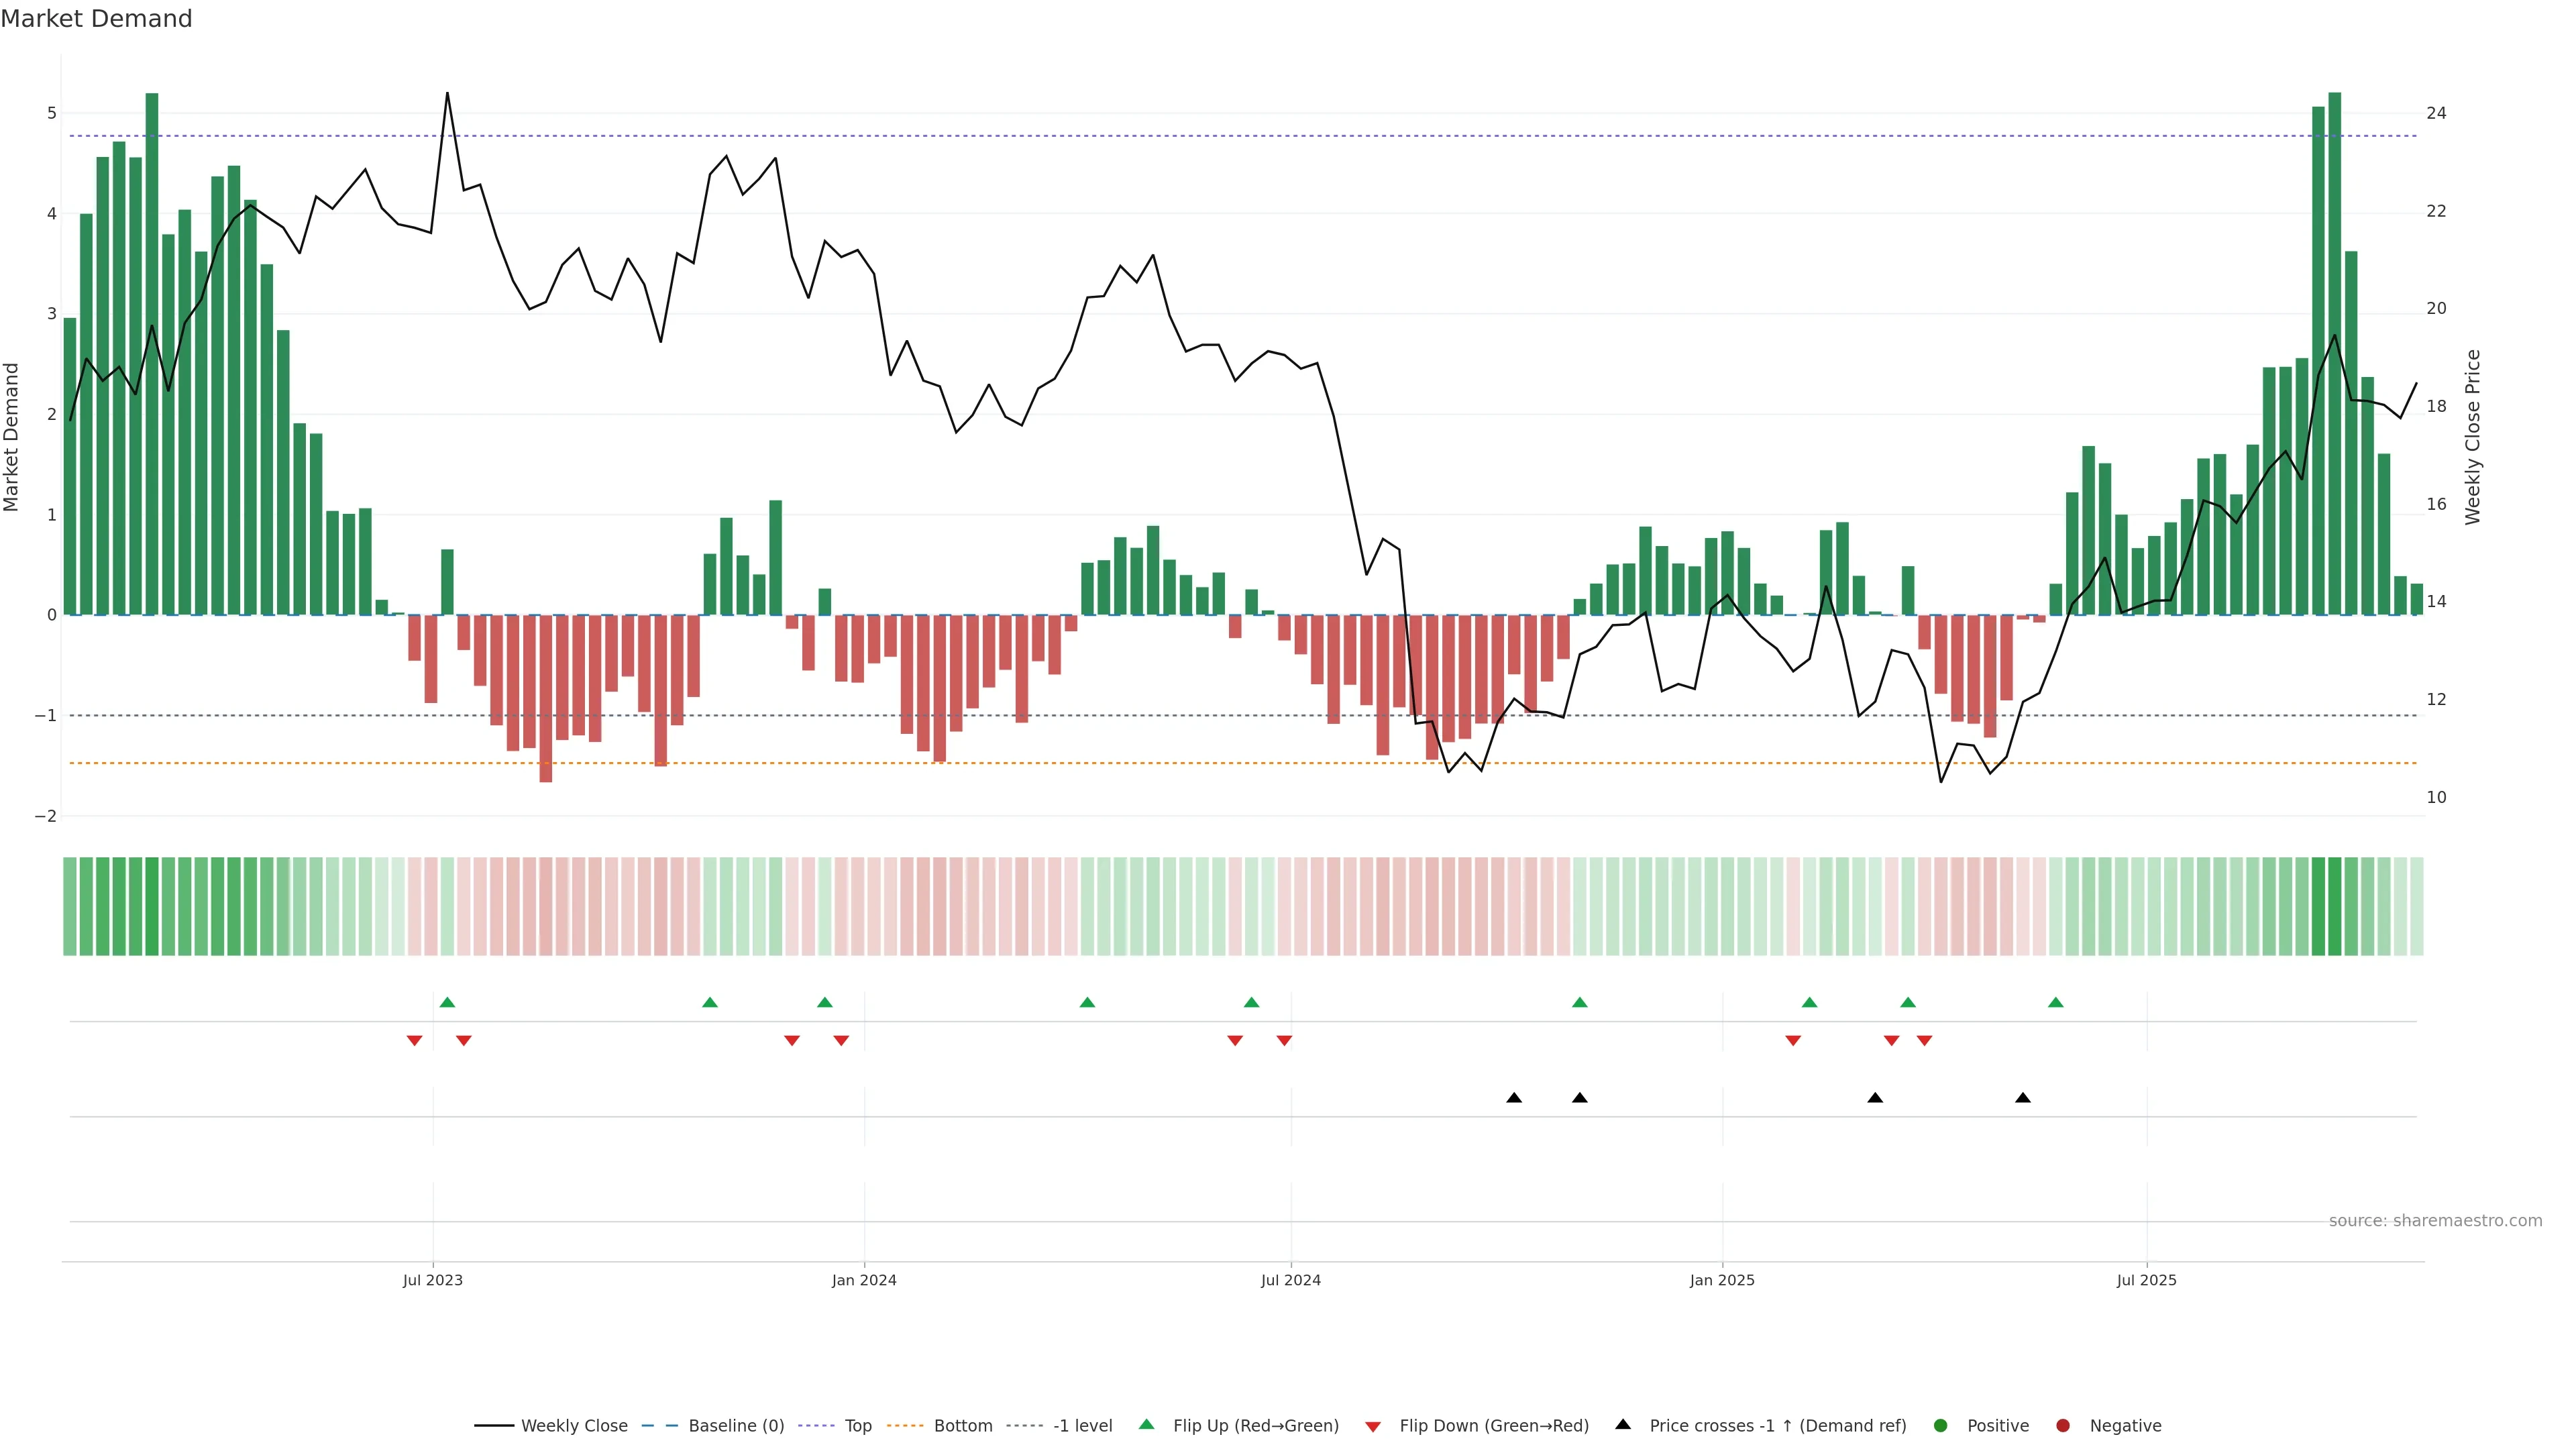Click the first green flip-up marker after Jul 2023
The image size is (2576, 1449).
(x=447, y=1002)
